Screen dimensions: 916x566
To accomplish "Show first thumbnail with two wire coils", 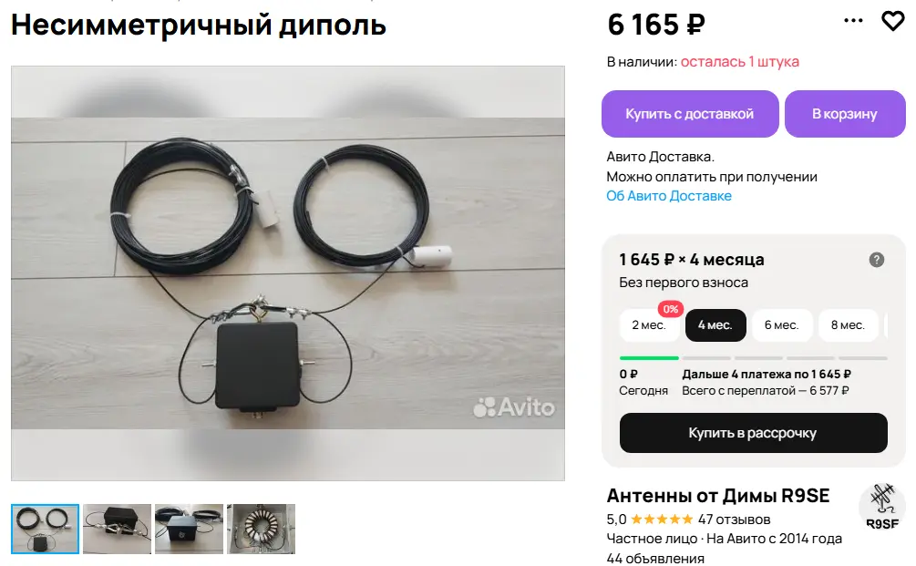I will pyautogui.click(x=45, y=529).
